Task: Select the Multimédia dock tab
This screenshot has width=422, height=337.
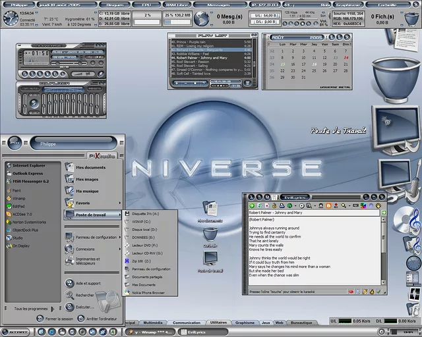Action: pyautogui.click(x=154, y=323)
